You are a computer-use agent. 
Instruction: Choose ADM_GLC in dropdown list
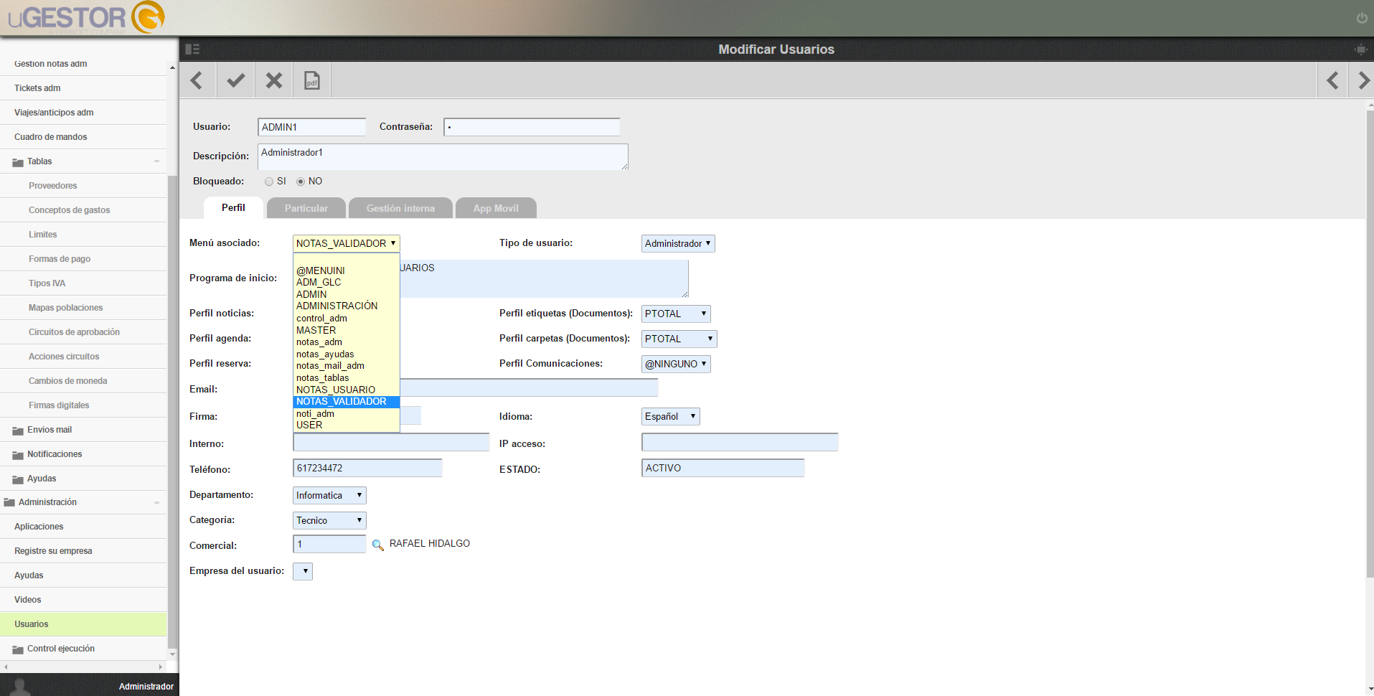[346, 282]
